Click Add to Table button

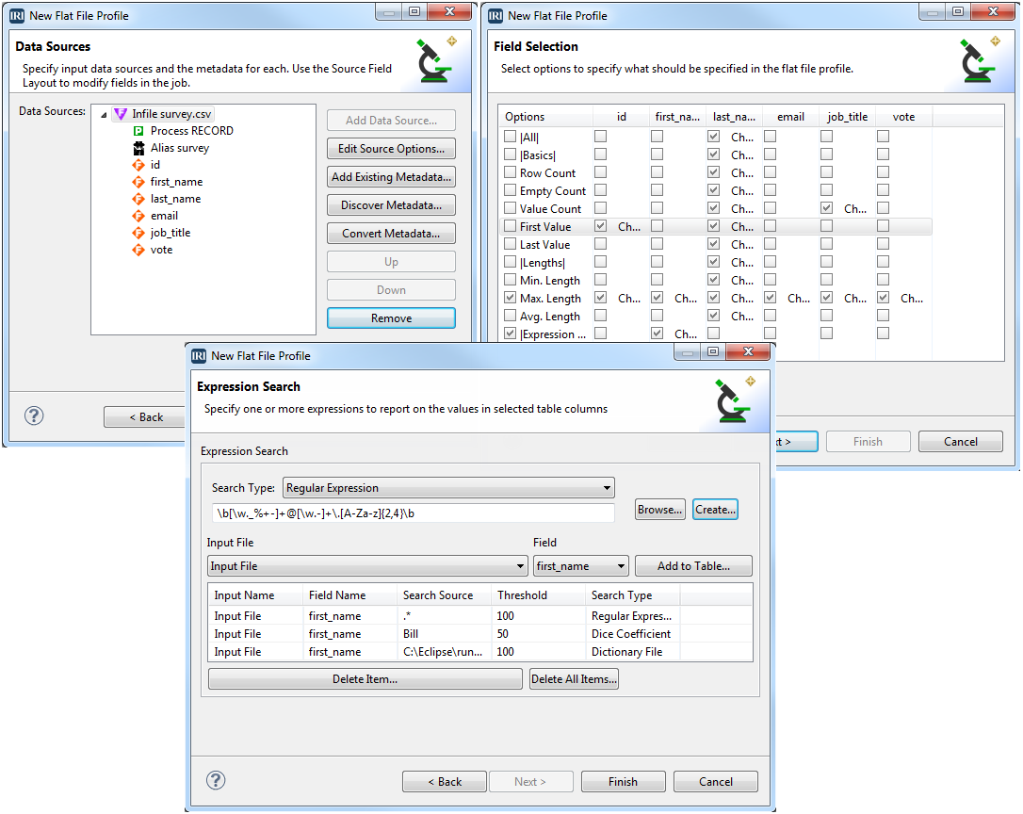pos(693,566)
